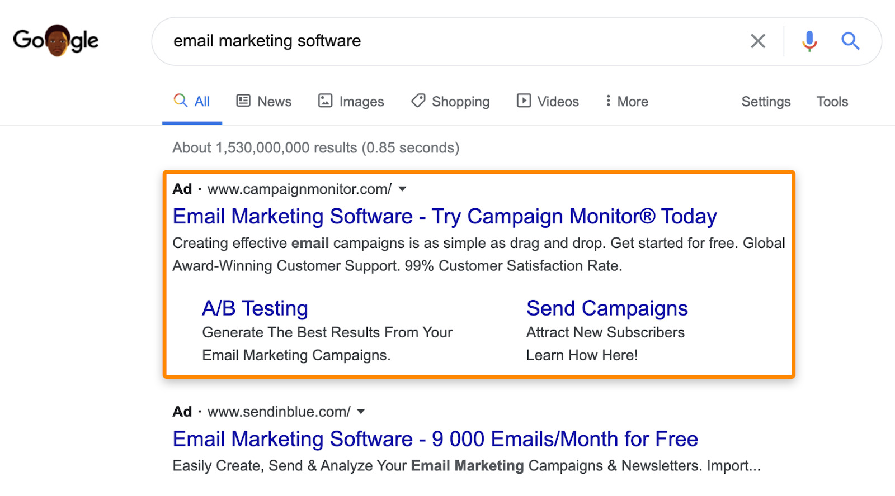
Task: Open the ad info dropdown for sendinblue.com
Action: [361, 412]
